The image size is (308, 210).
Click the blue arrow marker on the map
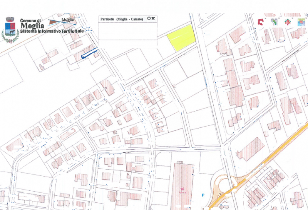pyautogui.click(x=89, y=53)
